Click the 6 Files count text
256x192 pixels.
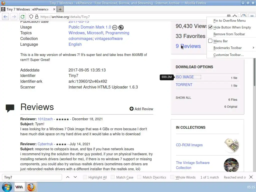tap(233, 99)
